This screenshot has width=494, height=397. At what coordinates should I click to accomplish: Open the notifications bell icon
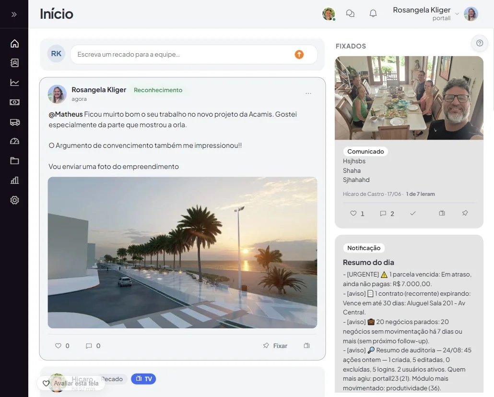coord(373,13)
